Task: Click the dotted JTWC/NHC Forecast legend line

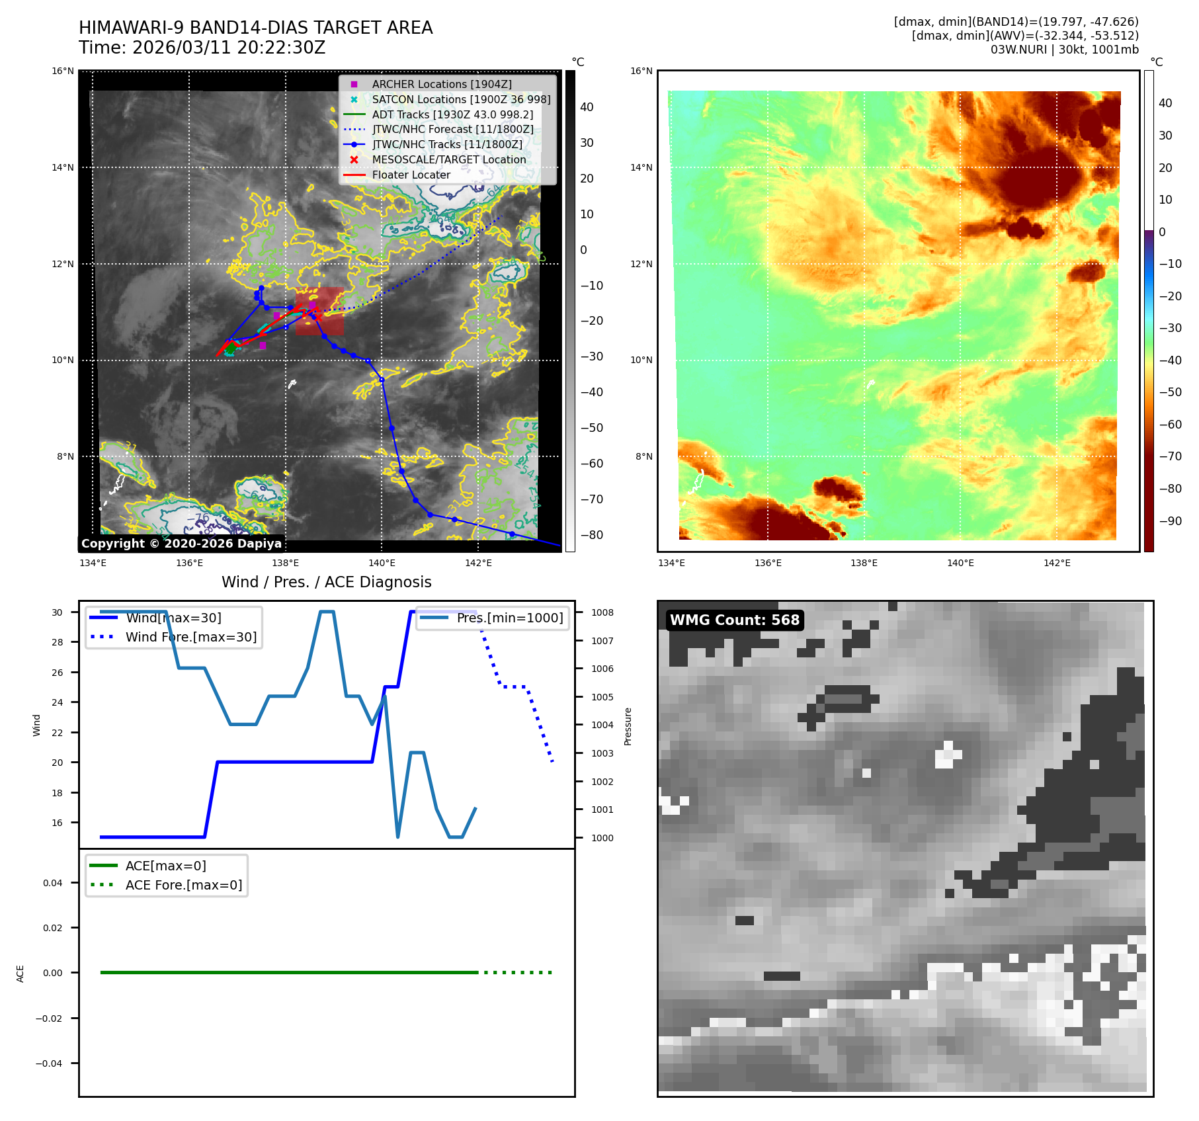Action: tap(354, 130)
